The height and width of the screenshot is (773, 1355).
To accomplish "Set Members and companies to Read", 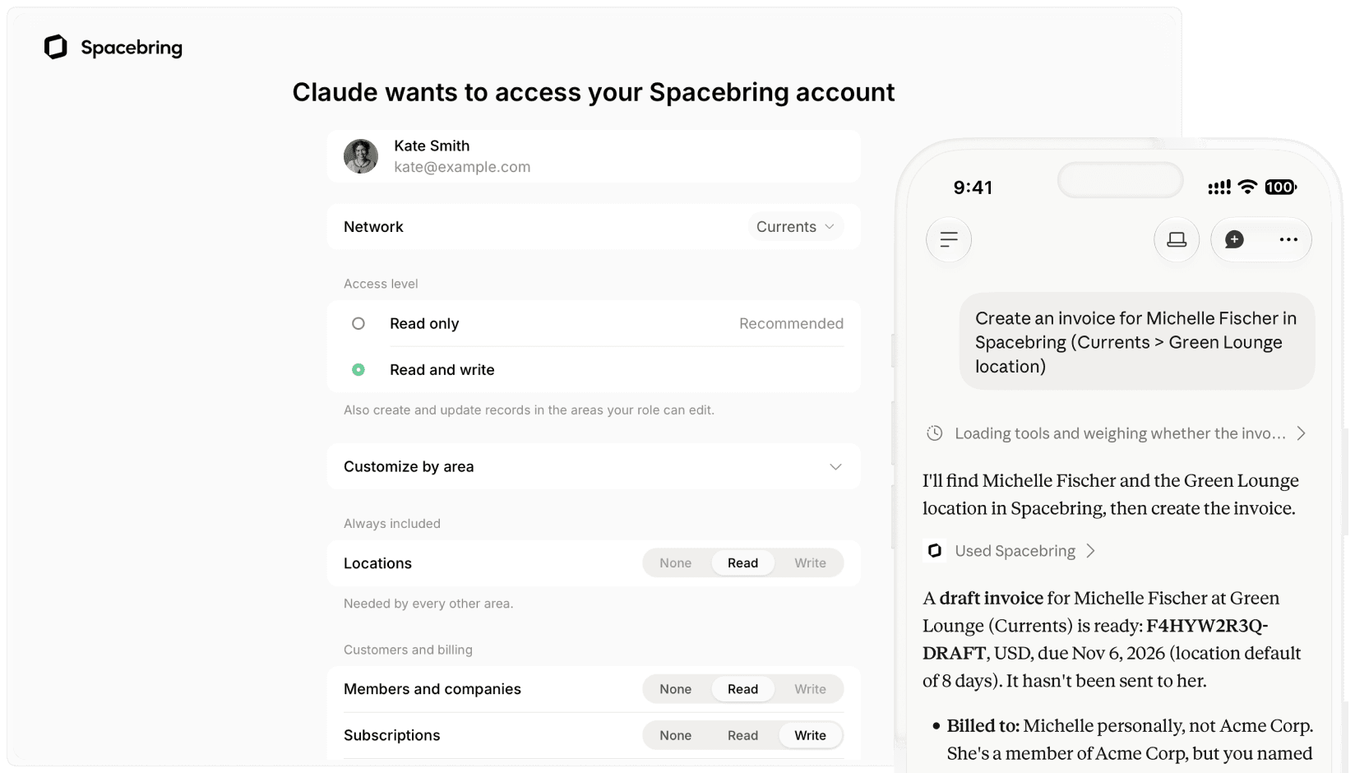I will tap(742, 689).
